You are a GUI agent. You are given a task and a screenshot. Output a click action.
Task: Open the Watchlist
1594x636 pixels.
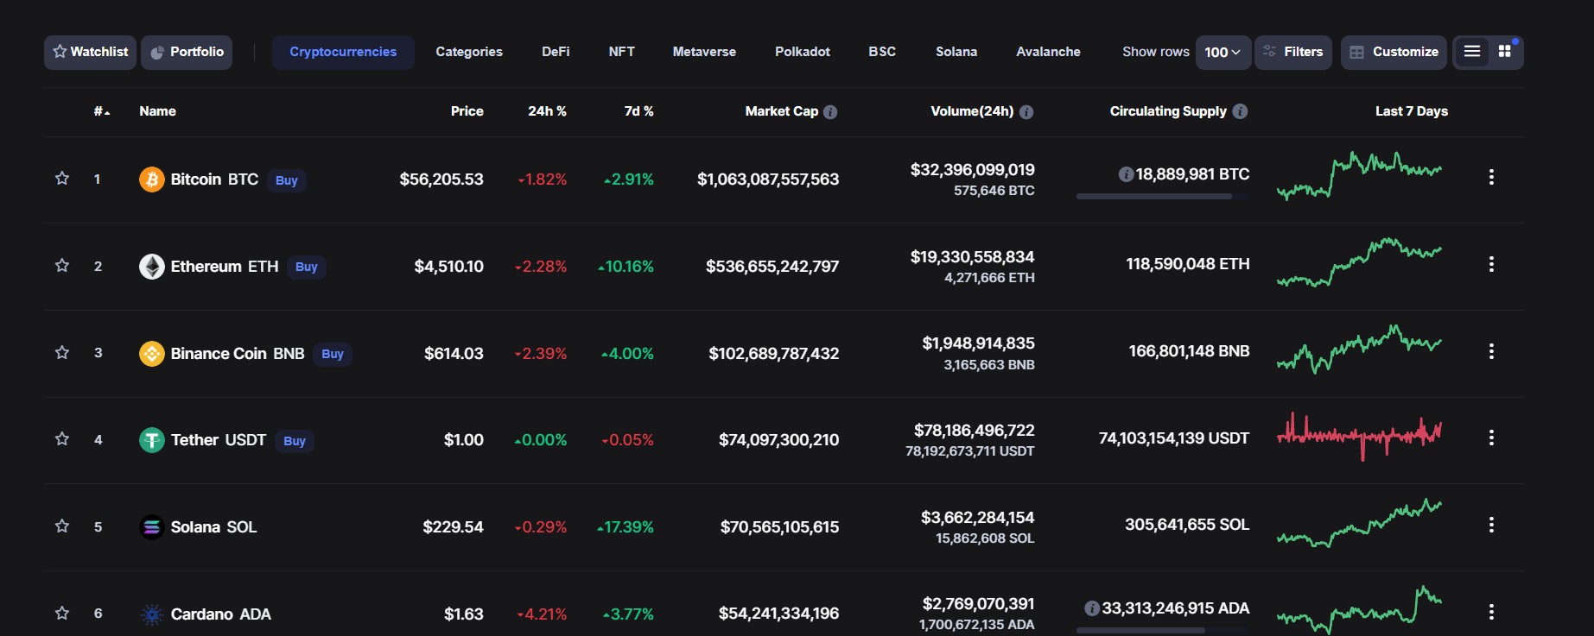91,53
